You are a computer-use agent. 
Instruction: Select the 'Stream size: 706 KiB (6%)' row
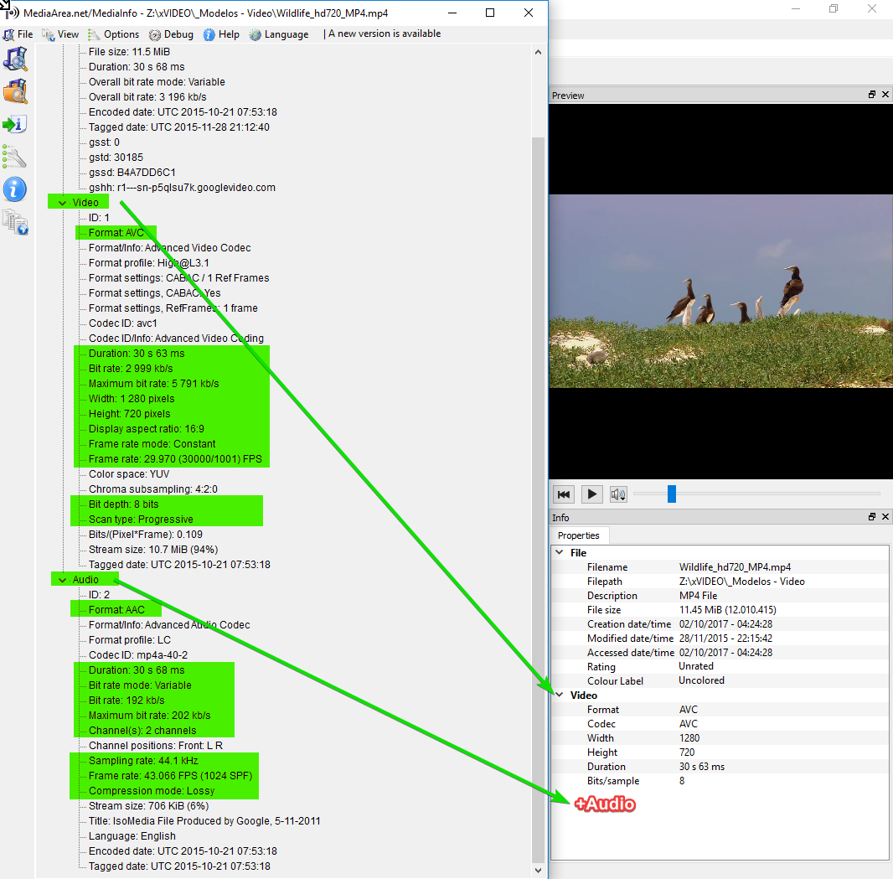(148, 806)
